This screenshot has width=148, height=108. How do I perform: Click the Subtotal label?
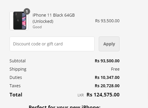17,61
